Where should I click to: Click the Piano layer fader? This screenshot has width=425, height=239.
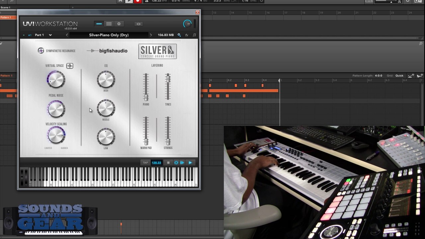coord(146,97)
